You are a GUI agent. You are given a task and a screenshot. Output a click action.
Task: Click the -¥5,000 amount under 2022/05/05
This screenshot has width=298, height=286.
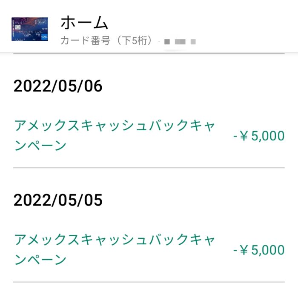click(x=259, y=250)
